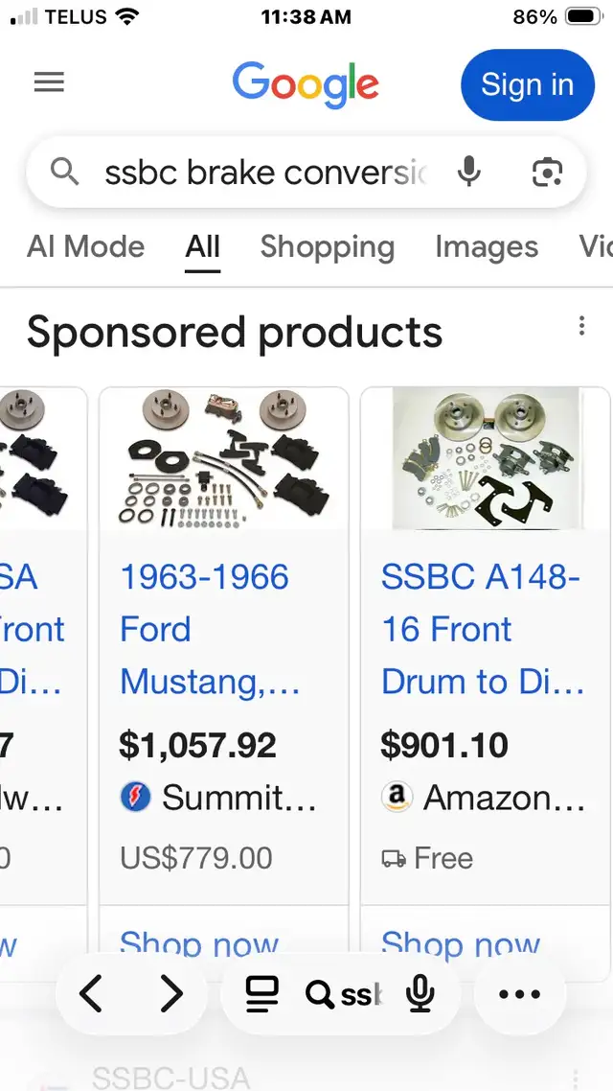613x1091 pixels.
Task: Tap the Ford Mustang brake kit image
Action: point(222,458)
